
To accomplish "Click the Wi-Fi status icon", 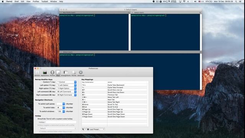I will pyautogui.click(x=184, y=2).
